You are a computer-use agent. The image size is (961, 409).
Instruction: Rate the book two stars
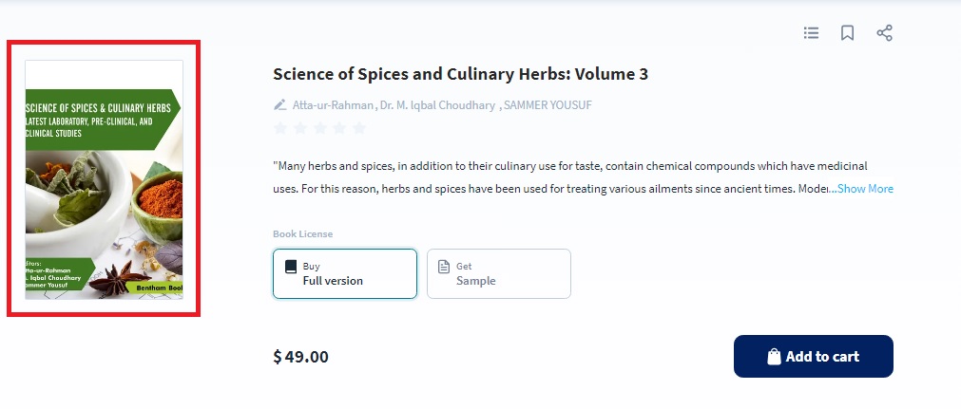point(300,128)
